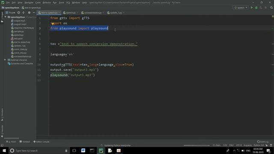
Task: Open the Python 3.8 interpreter selector
Action: click(x=259, y=145)
